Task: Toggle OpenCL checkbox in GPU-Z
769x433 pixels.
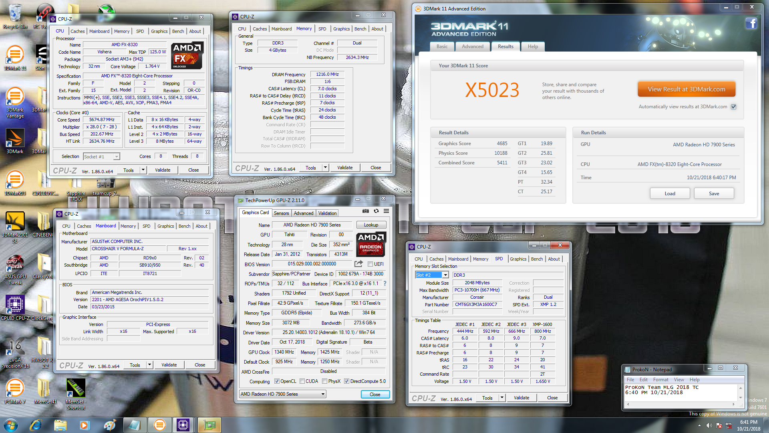Action: tap(277, 381)
